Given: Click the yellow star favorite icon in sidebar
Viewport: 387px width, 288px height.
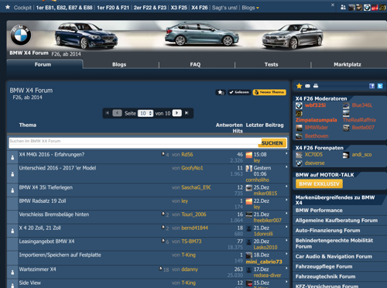Looking at the screenshot, I should tap(299, 86).
